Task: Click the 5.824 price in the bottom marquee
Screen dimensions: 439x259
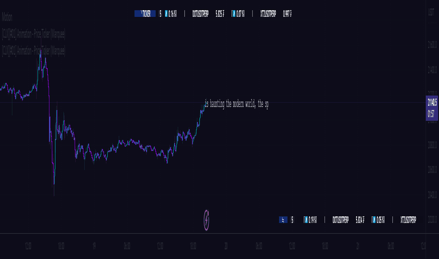Action: pyautogui.click(x=360, y=220)
